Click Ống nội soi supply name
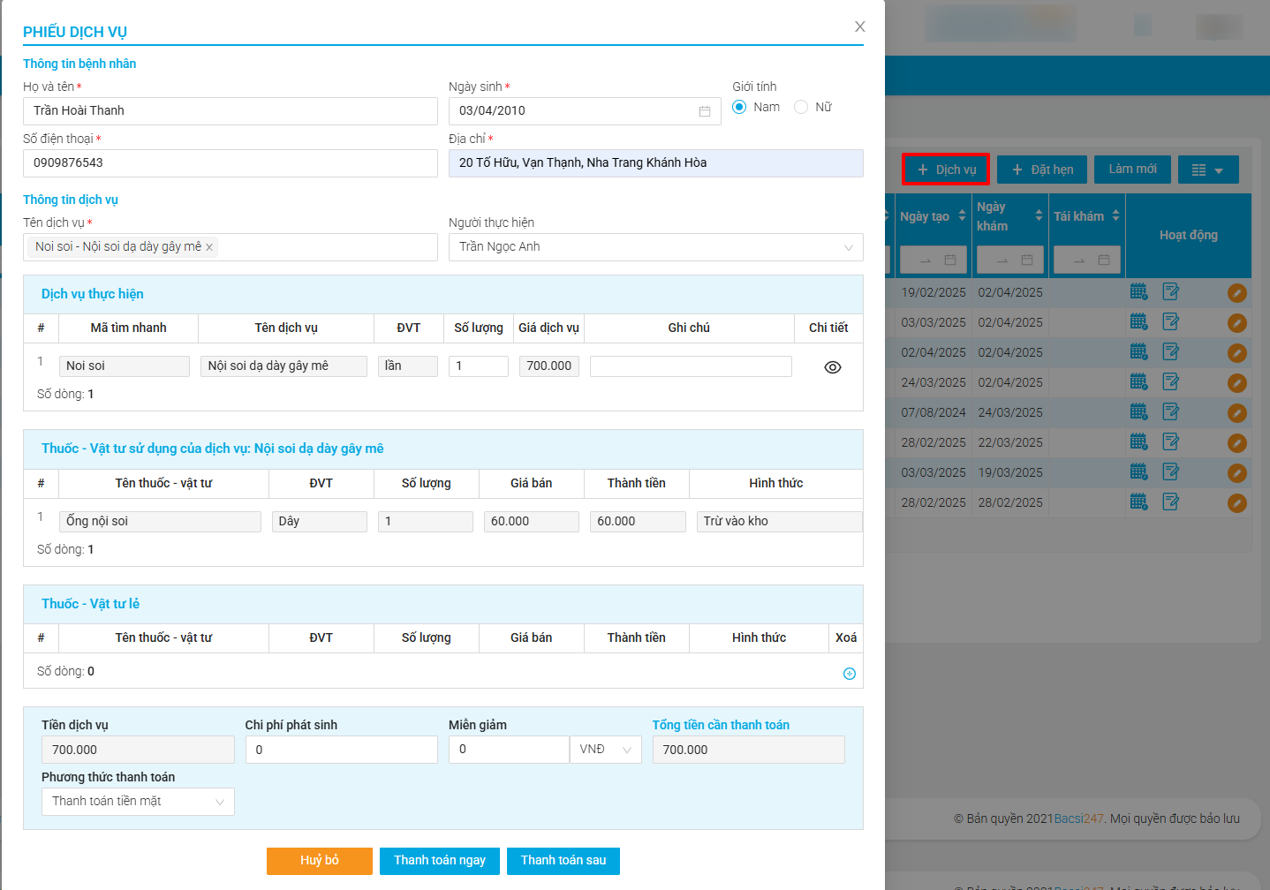The width and height of the screenshot is (1270, 890). [160, 522]
